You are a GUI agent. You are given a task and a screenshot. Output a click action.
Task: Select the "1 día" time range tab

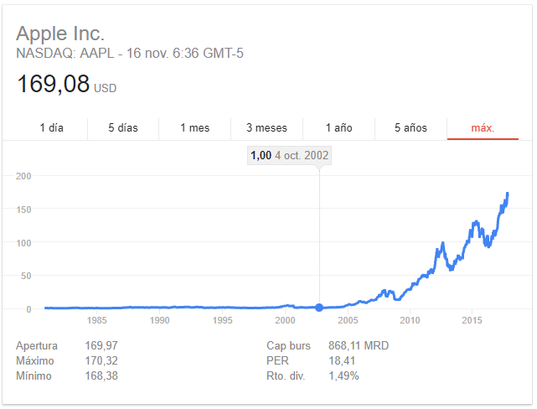pos(51,128)
